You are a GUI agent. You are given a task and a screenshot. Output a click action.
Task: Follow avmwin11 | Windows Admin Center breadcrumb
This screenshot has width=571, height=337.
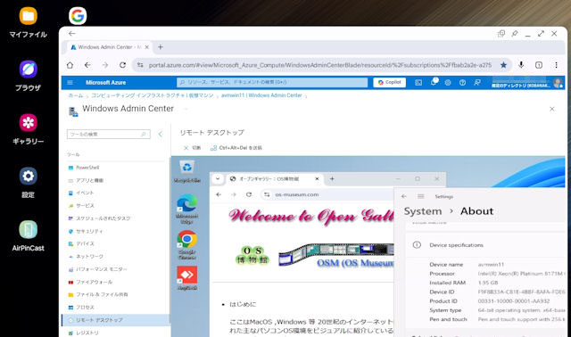click(261, 95)
